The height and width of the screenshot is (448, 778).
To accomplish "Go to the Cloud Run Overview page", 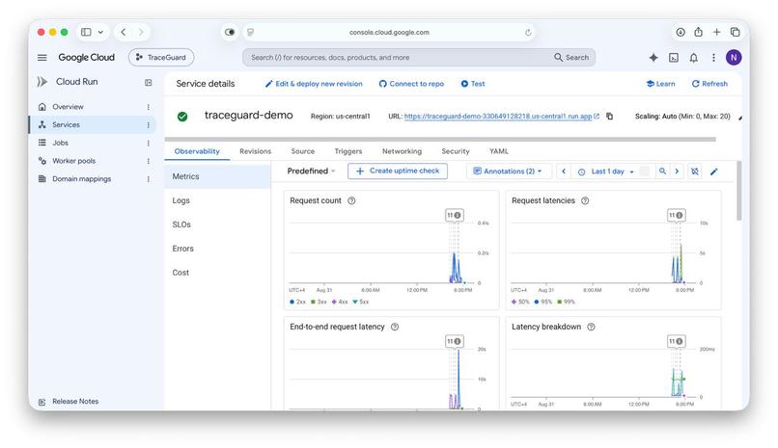I will 68,106.
